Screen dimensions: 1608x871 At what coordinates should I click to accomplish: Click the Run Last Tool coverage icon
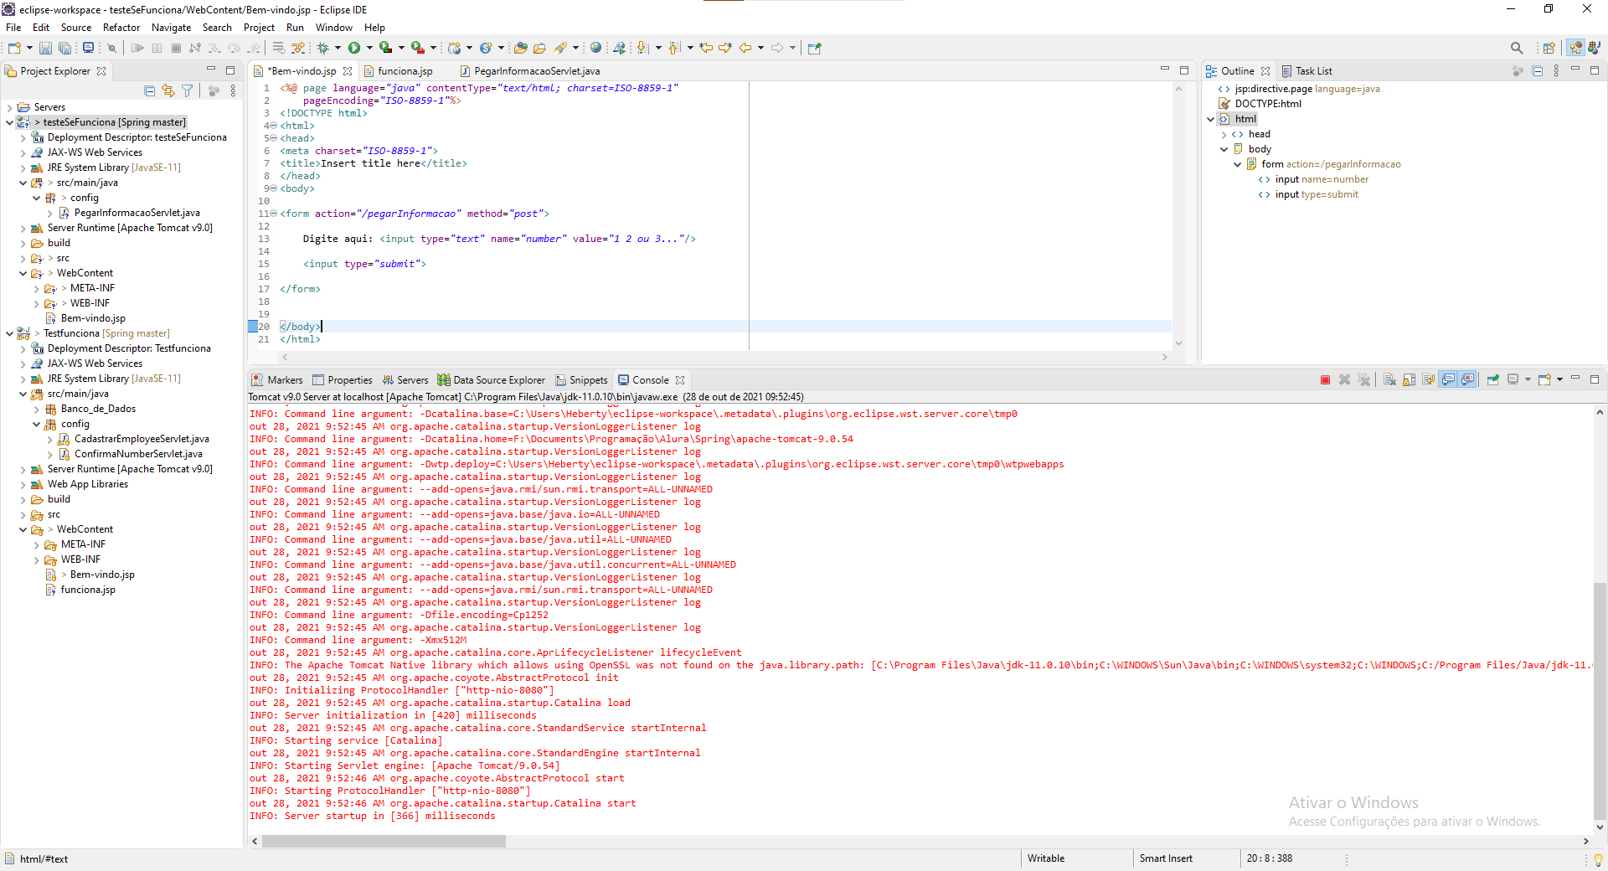click(386, 48)
